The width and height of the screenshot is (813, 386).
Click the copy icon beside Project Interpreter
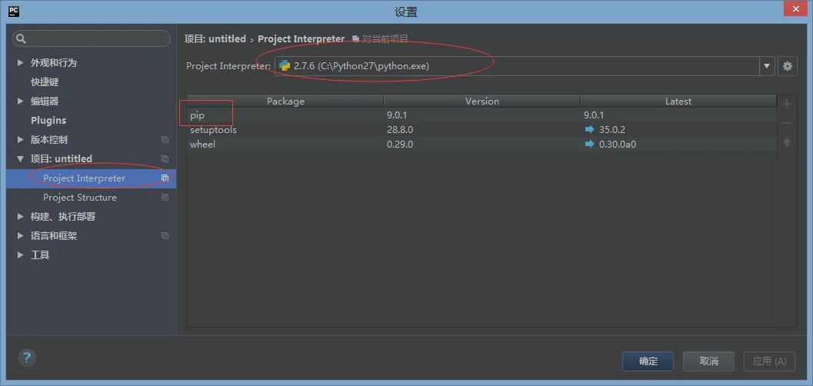[x=165, y=178]
